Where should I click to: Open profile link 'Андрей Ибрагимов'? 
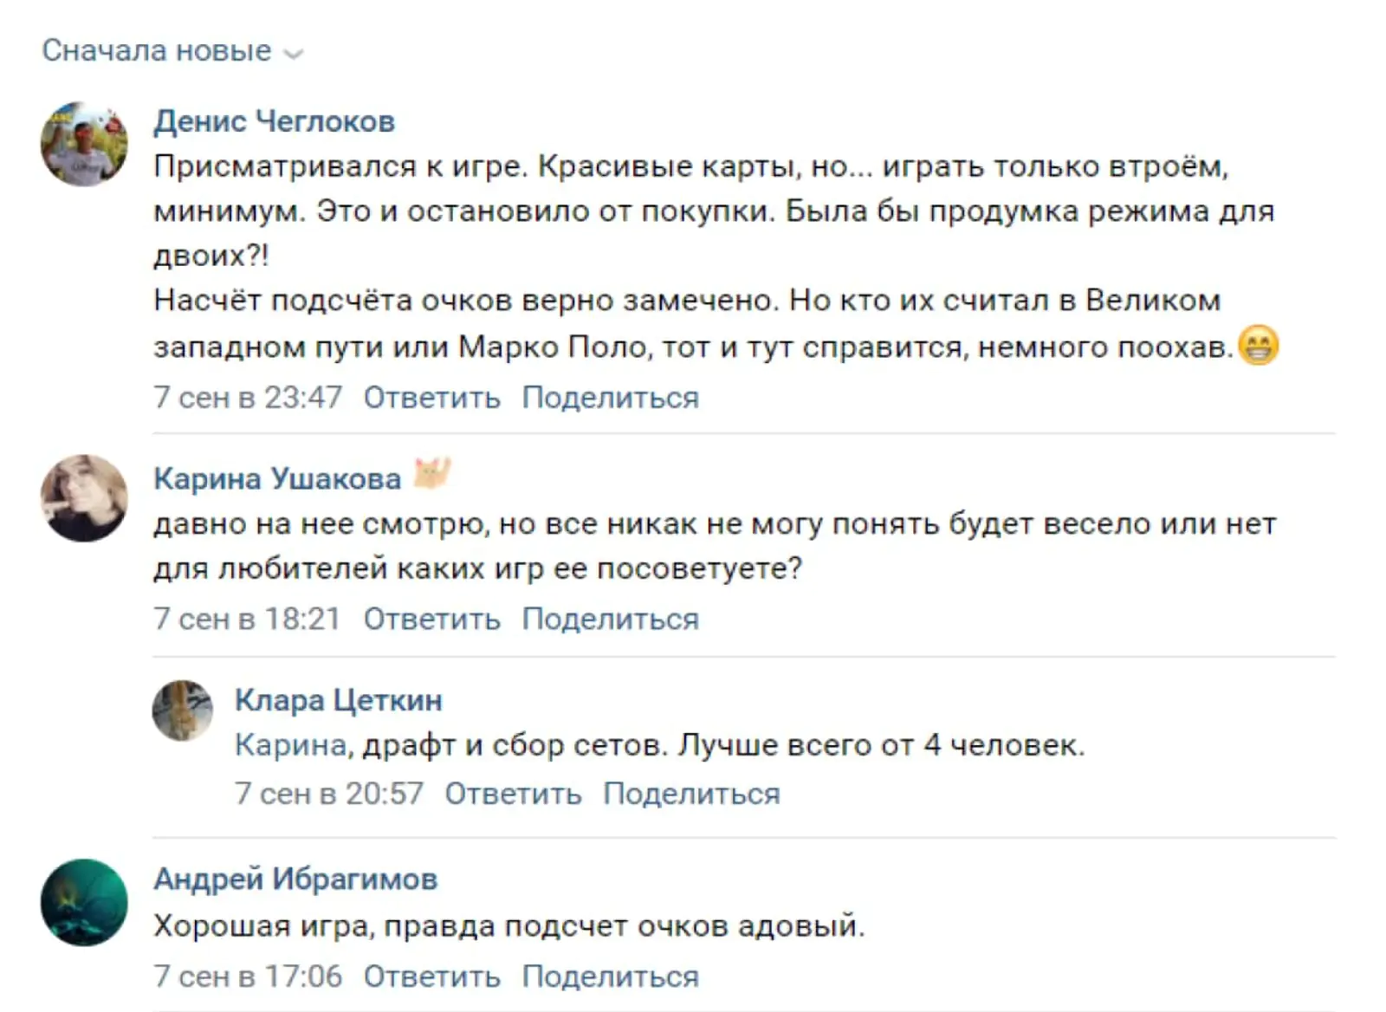(x=295, y=879)
